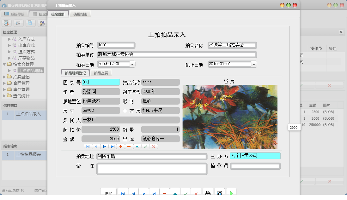
Task: Click the document icon in the top toolbar
Action: pos(30,23)
